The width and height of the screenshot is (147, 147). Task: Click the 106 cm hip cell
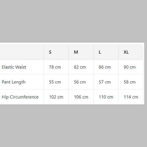pyautogui.click(x=81, y=97)
